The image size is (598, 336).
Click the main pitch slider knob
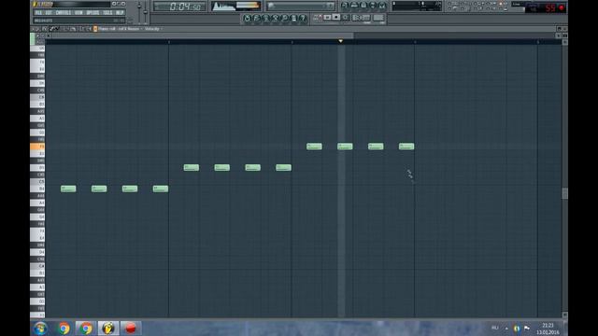146,12
